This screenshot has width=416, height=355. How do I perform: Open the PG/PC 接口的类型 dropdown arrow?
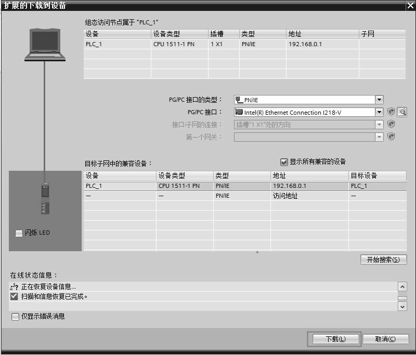click(379, 100)
